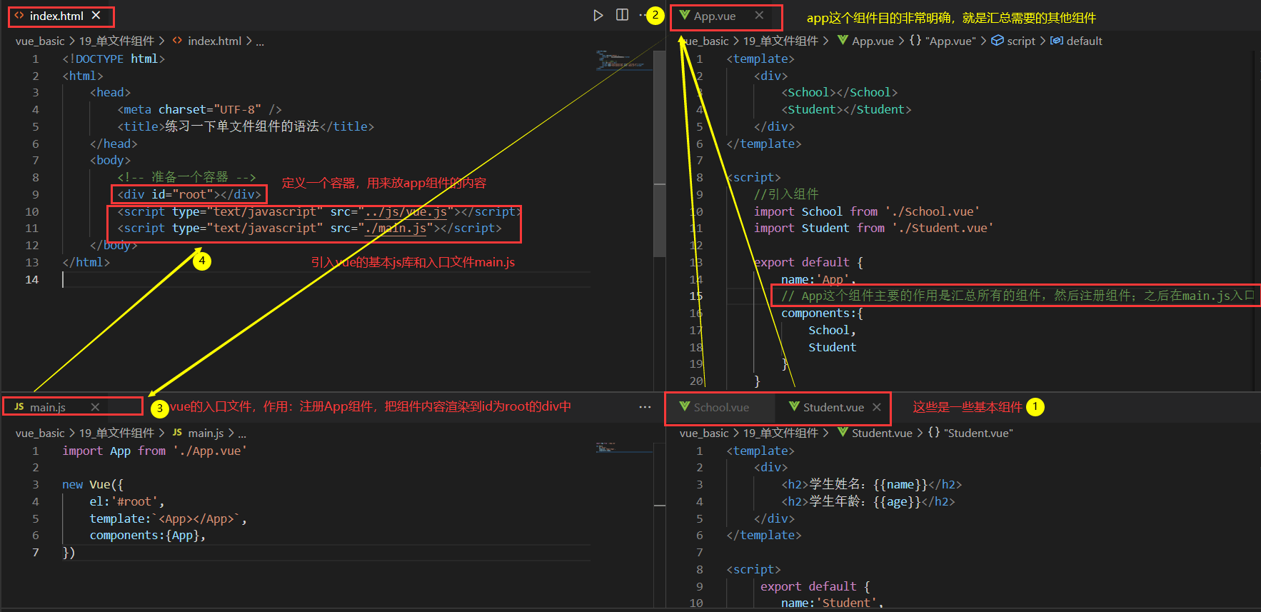
Task: Click the <!DOCTYPE html> line in index.html
Action: [114, 59]
